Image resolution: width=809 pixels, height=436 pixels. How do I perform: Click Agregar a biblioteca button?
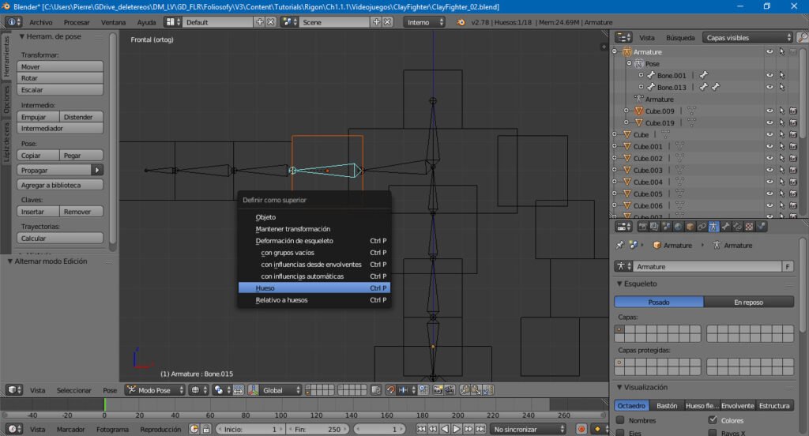pyautogui.click(x=60, y=186)
